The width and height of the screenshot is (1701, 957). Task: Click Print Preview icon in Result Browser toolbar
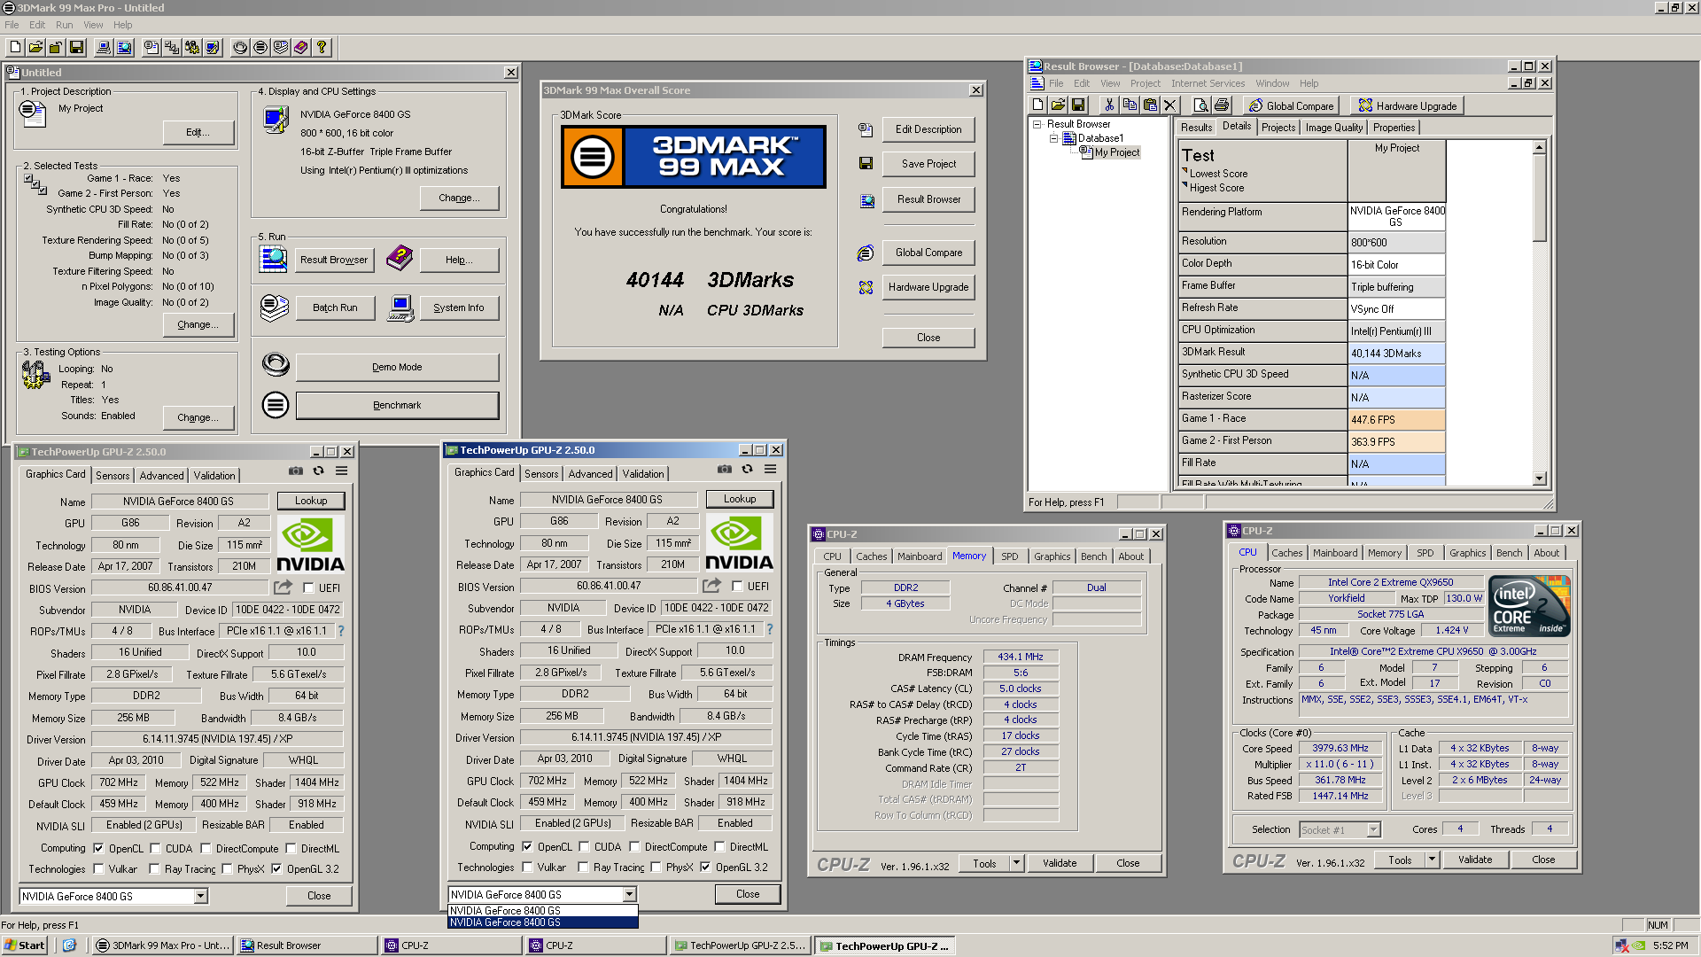click(x=1200, y=105)
